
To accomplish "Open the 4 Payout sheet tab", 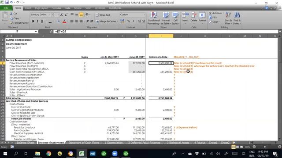I will pos(200,143).
